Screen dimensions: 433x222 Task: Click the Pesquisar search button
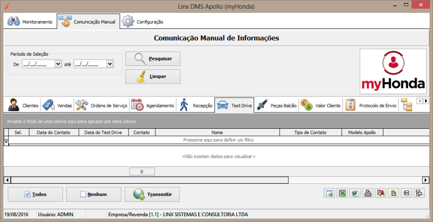[x=153, y=59]
